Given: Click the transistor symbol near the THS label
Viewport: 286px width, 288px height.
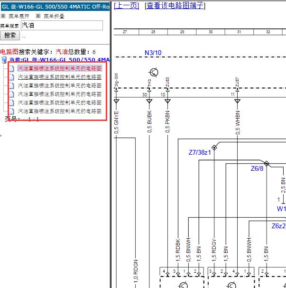Looking at the screenshot, I should tap(154, 73).
